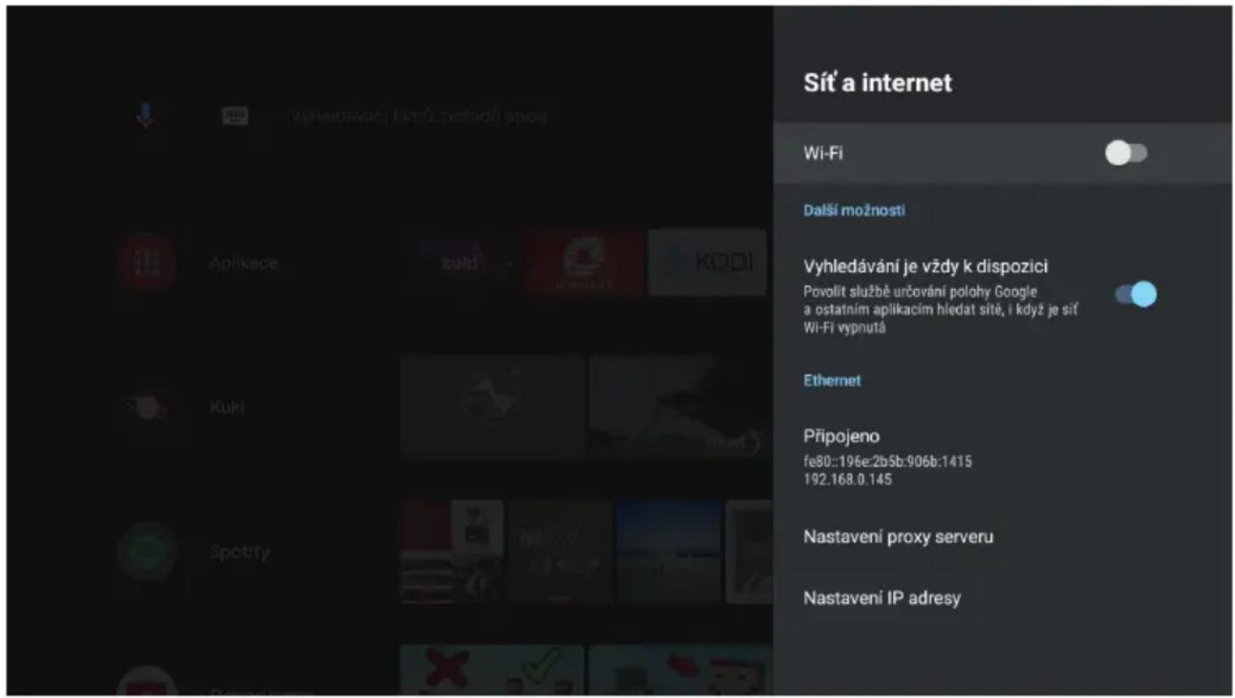The width and height of the screenshot is (1235, 698).
Task: Open the Kuki channel icon
Action: tap(147, 408)
